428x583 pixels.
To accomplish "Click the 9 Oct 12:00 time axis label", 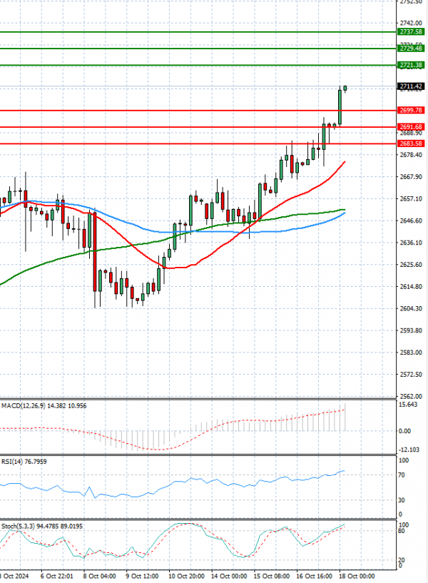I will [143, 576].
